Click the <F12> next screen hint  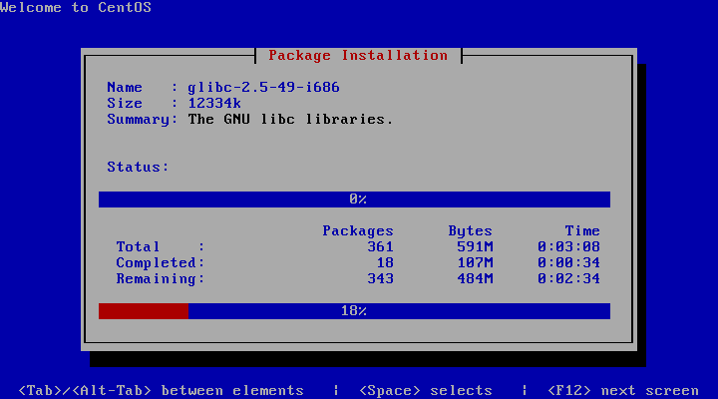tap(623, 390)
